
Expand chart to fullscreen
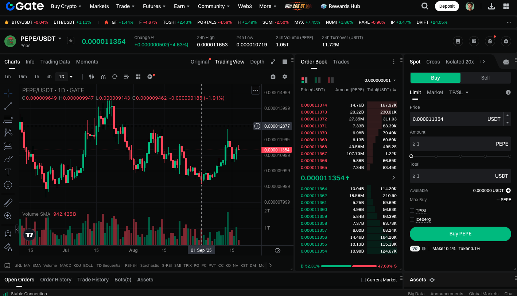[x=273, y=62]
